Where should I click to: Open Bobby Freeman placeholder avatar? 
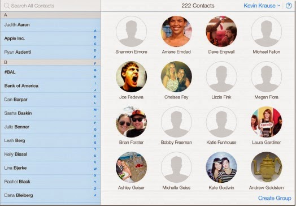[176, 122]
